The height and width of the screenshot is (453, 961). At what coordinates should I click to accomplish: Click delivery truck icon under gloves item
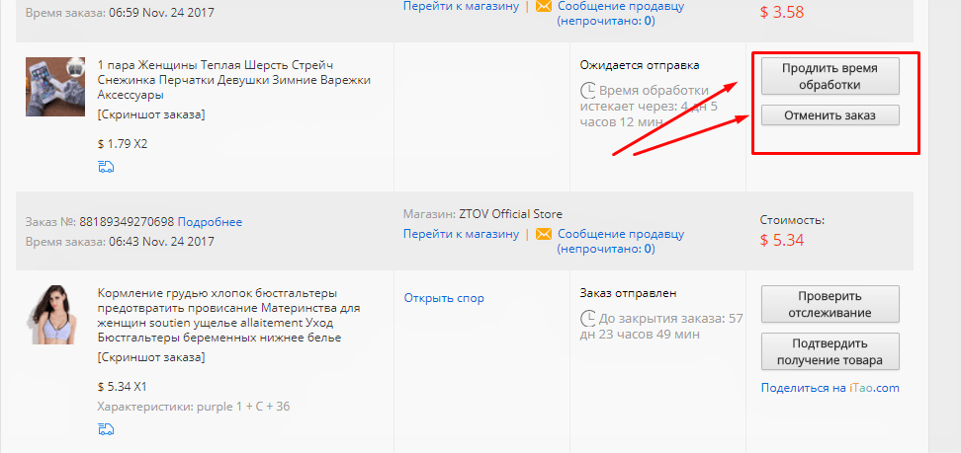coord(106,167)
